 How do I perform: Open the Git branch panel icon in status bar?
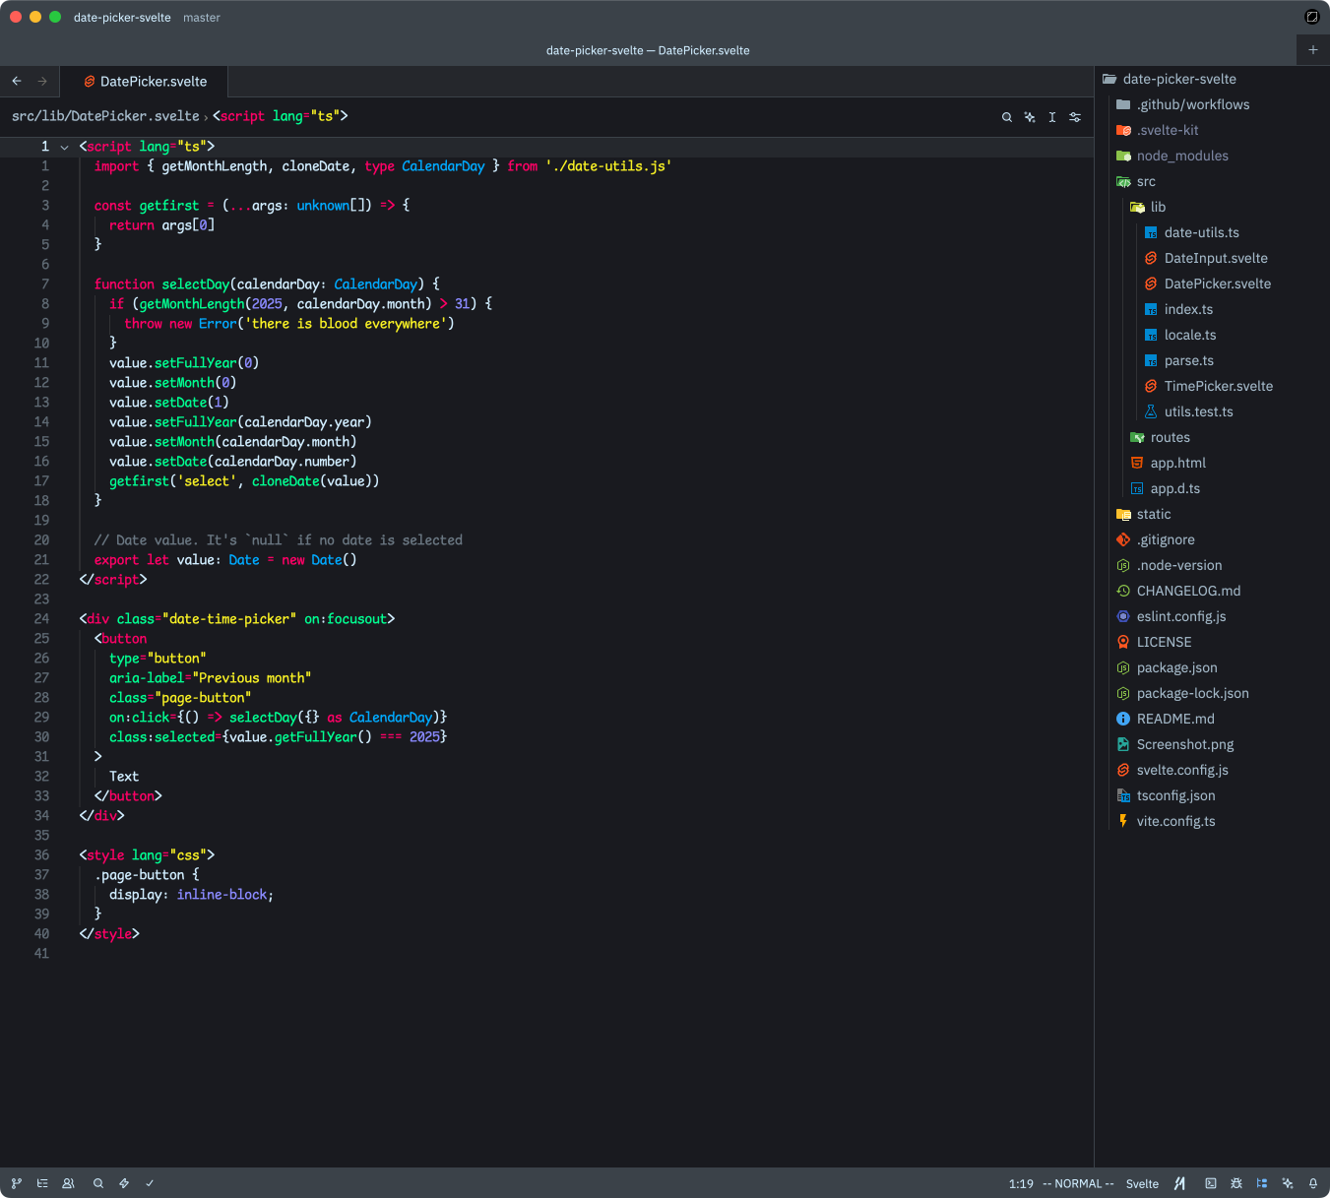click(x=17, y=1183)
